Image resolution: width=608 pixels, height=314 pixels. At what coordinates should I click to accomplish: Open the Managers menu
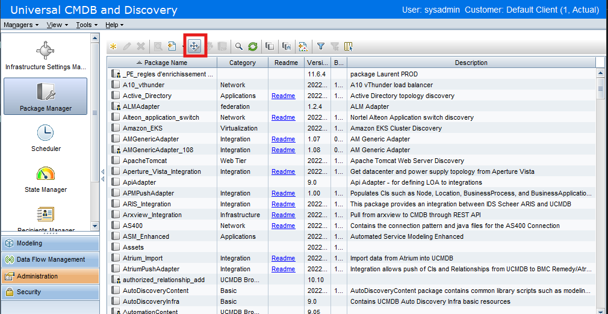(21, 25)
